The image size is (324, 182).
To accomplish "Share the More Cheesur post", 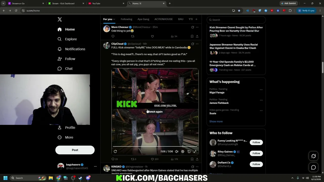I will point(197,36).
